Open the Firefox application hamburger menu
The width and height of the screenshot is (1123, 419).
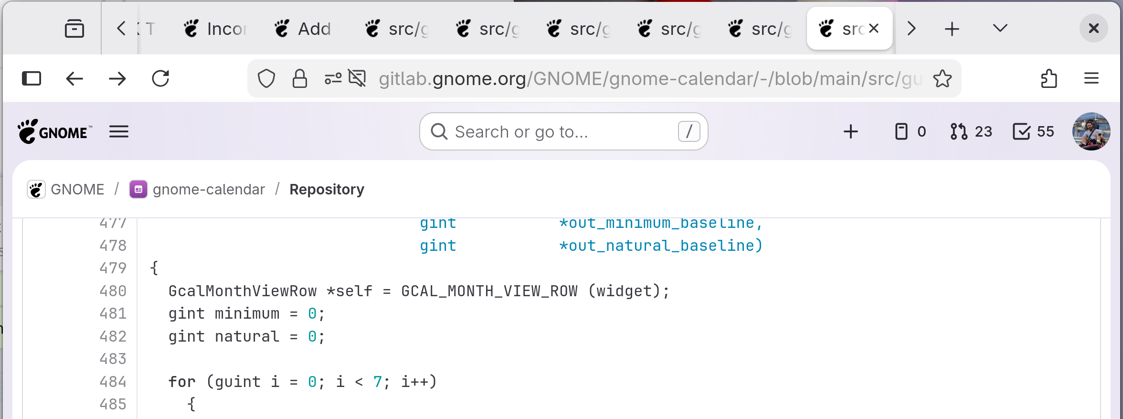point(1091,79)
